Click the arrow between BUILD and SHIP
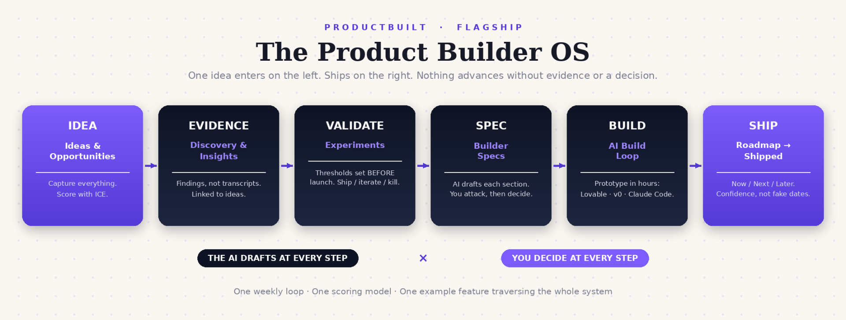The height and width of the screenshot is (320, 846). pos(695,166)
